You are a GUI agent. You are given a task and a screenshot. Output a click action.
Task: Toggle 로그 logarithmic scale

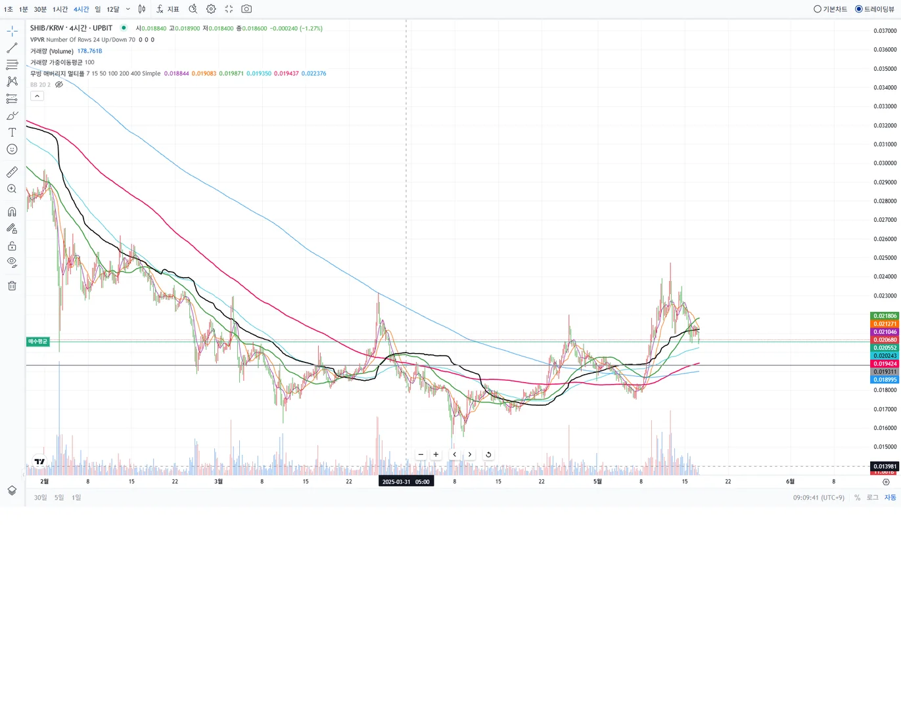(x=872, y=498)
